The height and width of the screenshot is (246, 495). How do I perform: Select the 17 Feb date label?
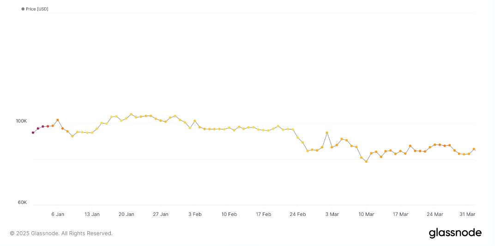click(x=263, y=214)
